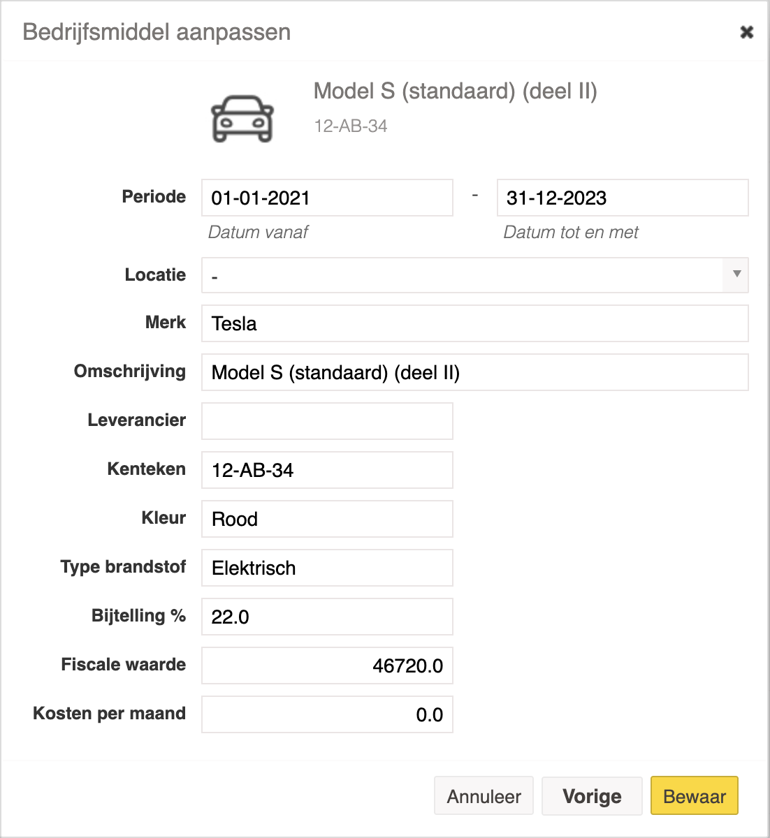Click the Leverancier label
Viewport: 770px width, 838px height.
[x=137, y=420]
